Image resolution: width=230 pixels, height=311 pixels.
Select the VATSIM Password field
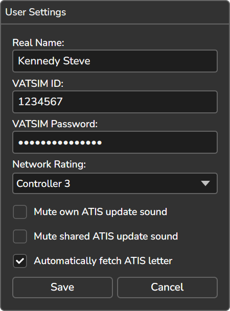pos(115,142)
